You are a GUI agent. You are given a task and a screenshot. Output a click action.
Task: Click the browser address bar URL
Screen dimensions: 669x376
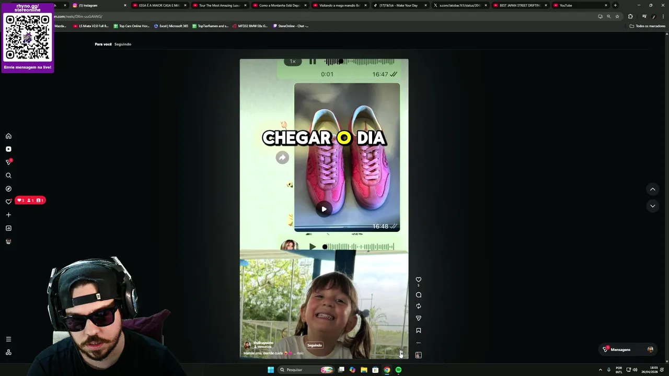[x=78, y=16]
